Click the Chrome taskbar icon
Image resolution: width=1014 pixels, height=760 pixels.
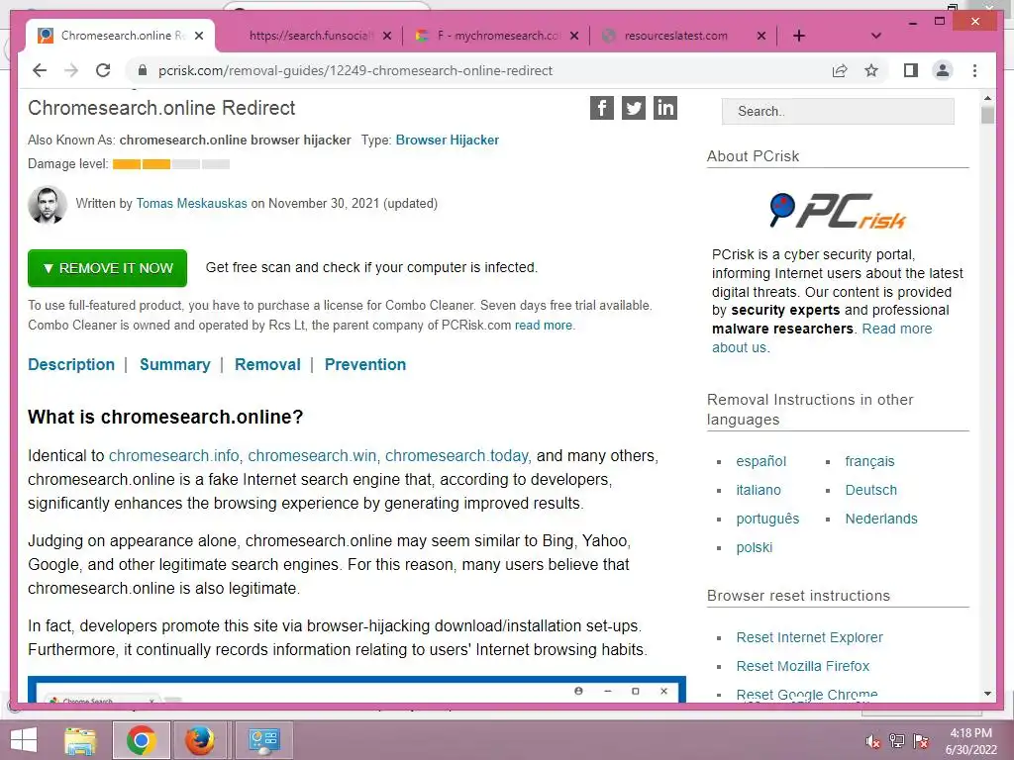141,740
